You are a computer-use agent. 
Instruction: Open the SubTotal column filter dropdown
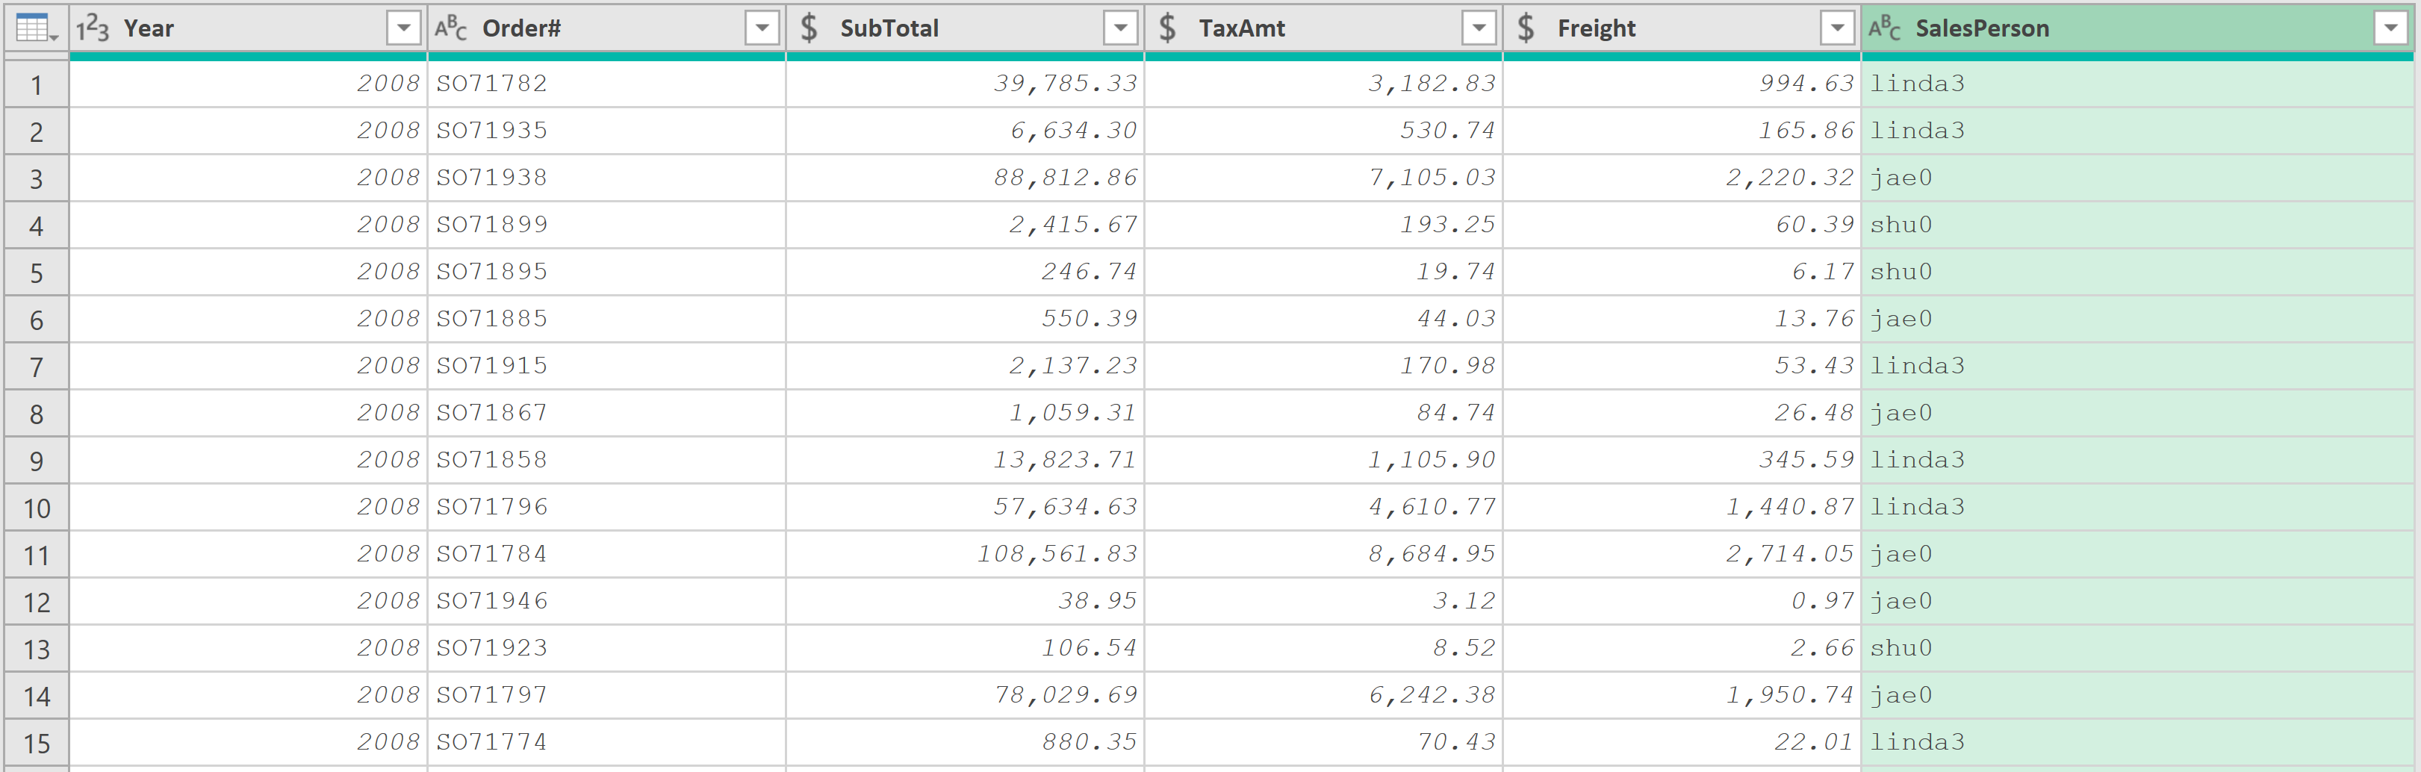tap(1120, 28)
